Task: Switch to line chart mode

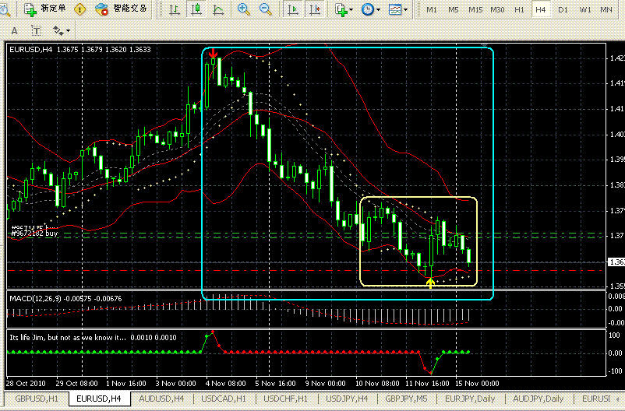Action: (x=217, y=9)
